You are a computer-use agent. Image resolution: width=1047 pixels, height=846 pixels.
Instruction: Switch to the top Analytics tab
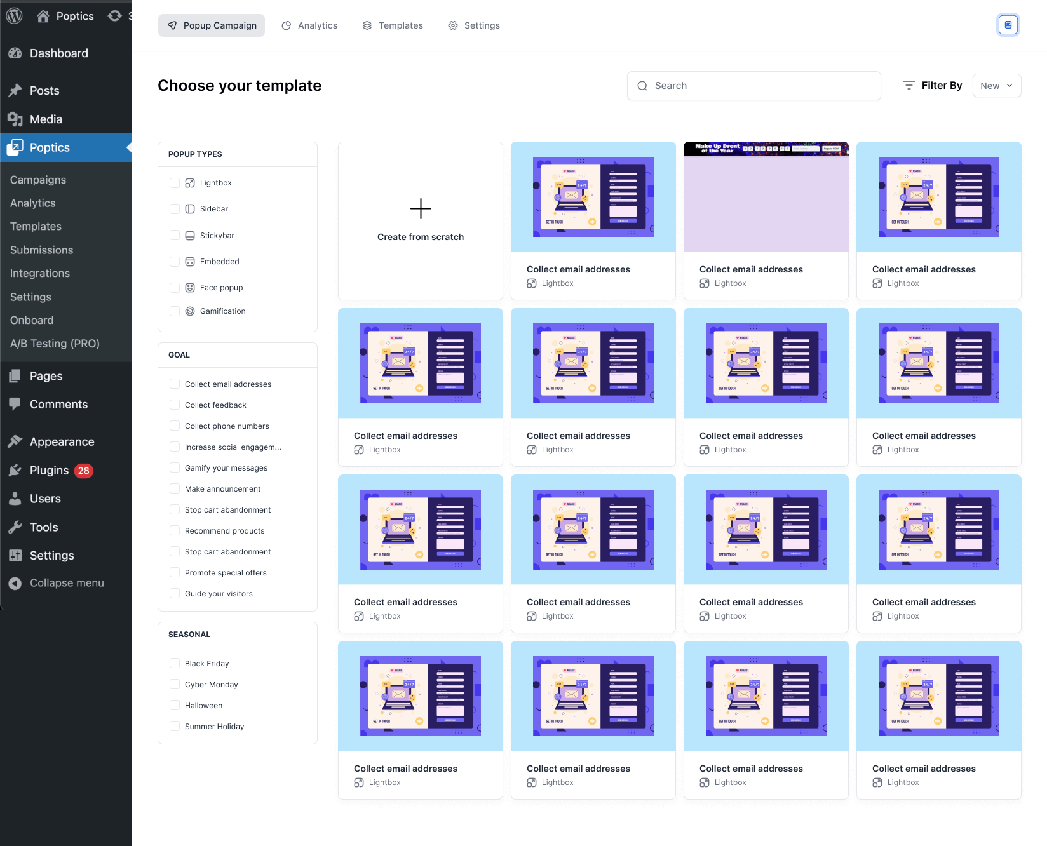pyautogui.click(x=309, y=25)
